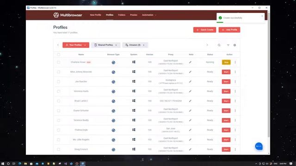
Task: Edit note for Veronica Huels
Action: tap(190, 91)
